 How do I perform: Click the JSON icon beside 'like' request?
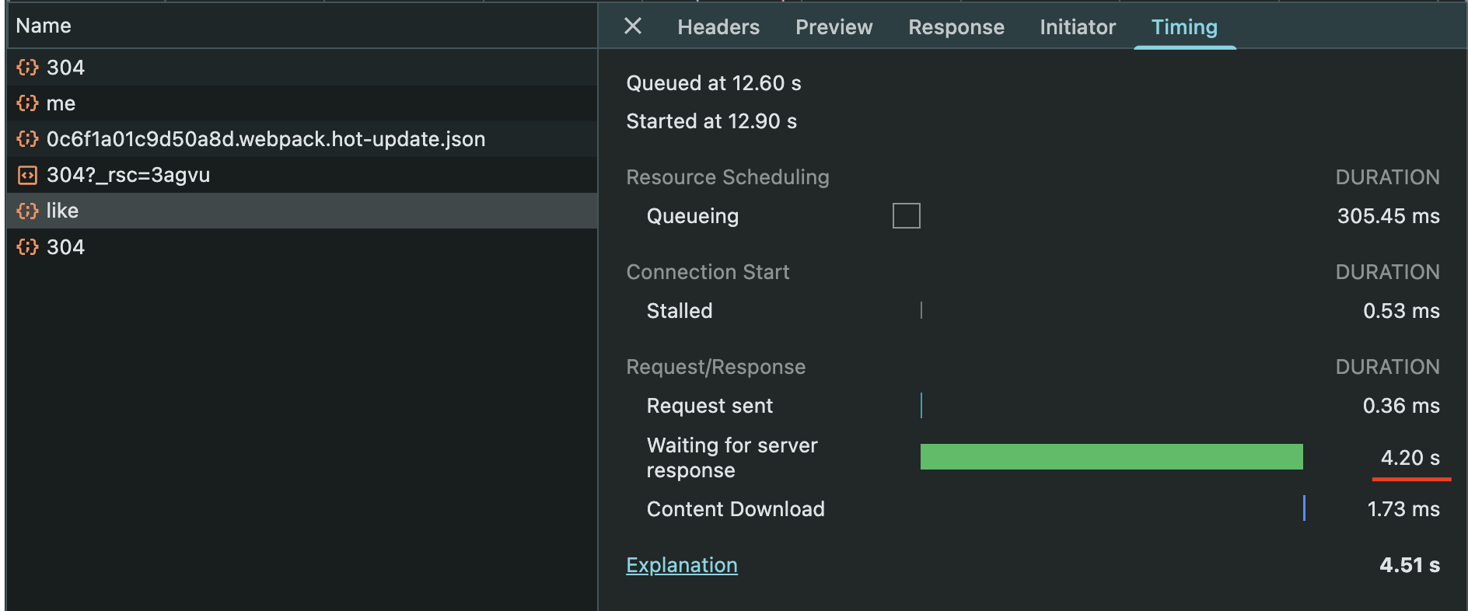point(27,211)
